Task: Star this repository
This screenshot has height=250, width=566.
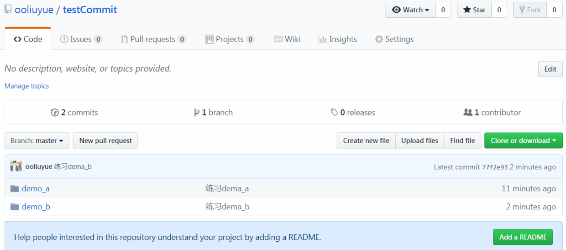Action: [x=474, y=10]
